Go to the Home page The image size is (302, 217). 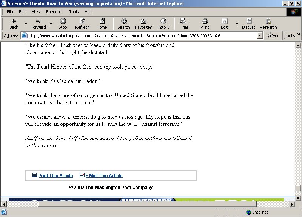[x=102, y=24]
